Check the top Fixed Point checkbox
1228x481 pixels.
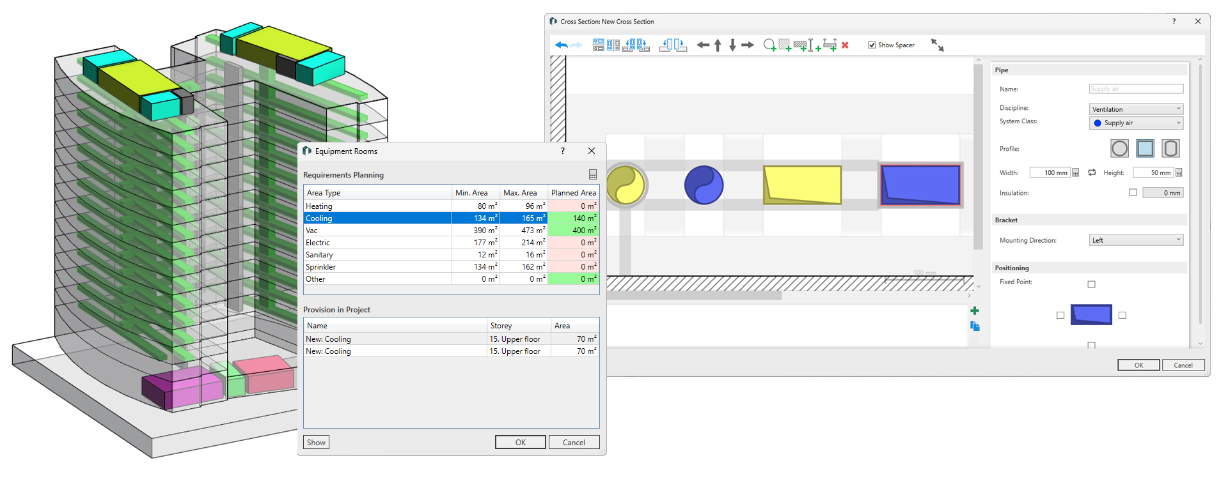click(1091, 284)
